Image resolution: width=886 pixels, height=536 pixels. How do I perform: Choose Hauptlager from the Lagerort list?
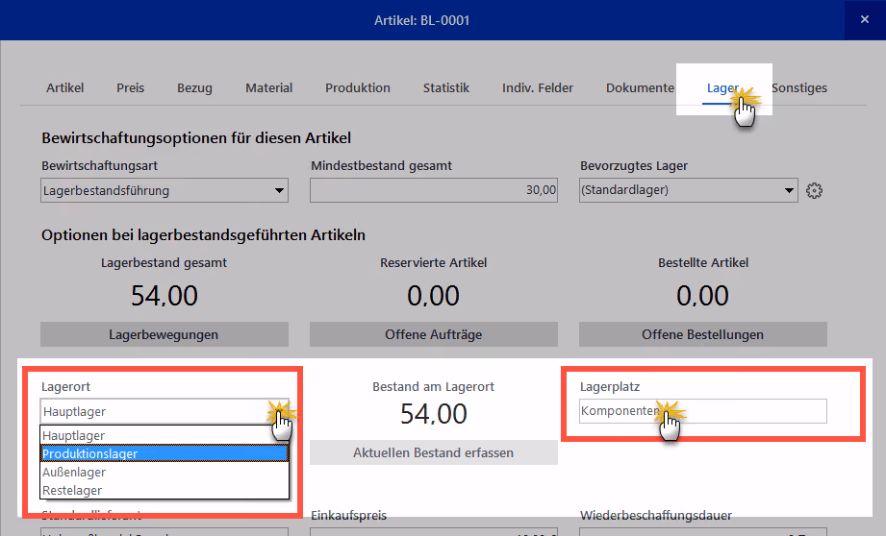pos(165,435)
